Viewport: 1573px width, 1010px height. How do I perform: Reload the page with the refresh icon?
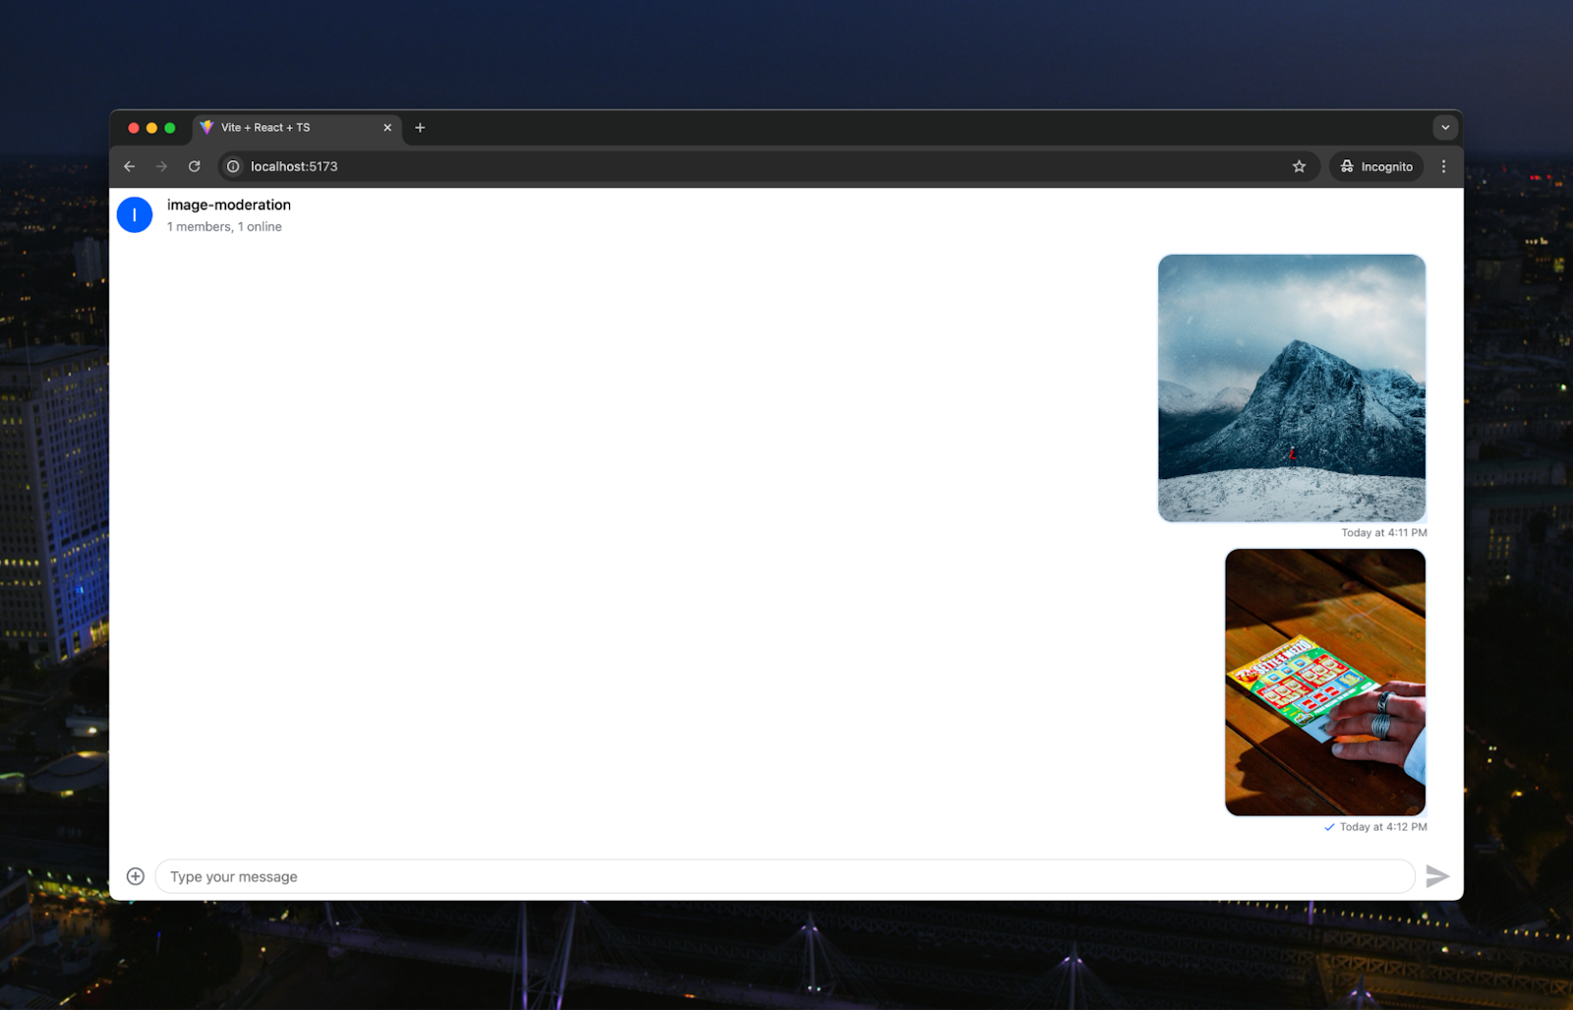(x=194, y=166)
